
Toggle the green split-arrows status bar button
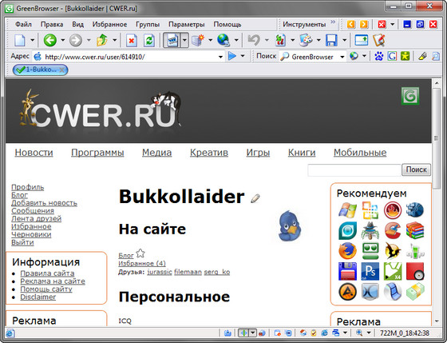(243, 333)
